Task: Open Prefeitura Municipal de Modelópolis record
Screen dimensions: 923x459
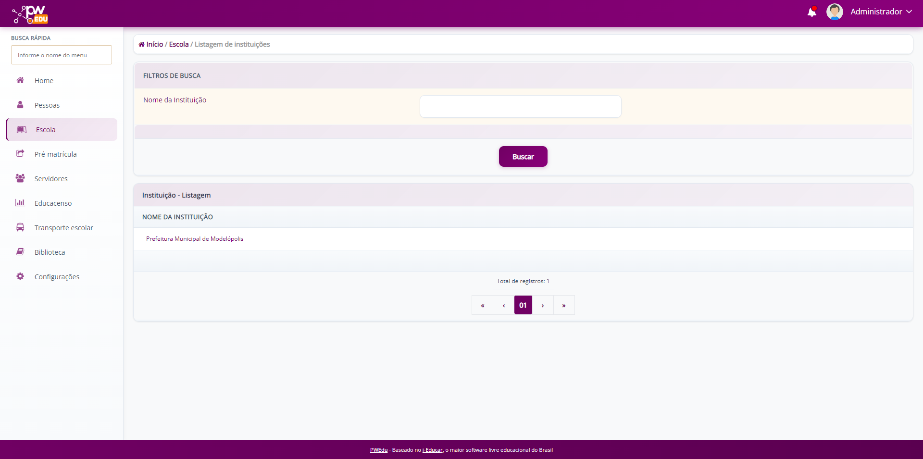Action: [195, 239]
